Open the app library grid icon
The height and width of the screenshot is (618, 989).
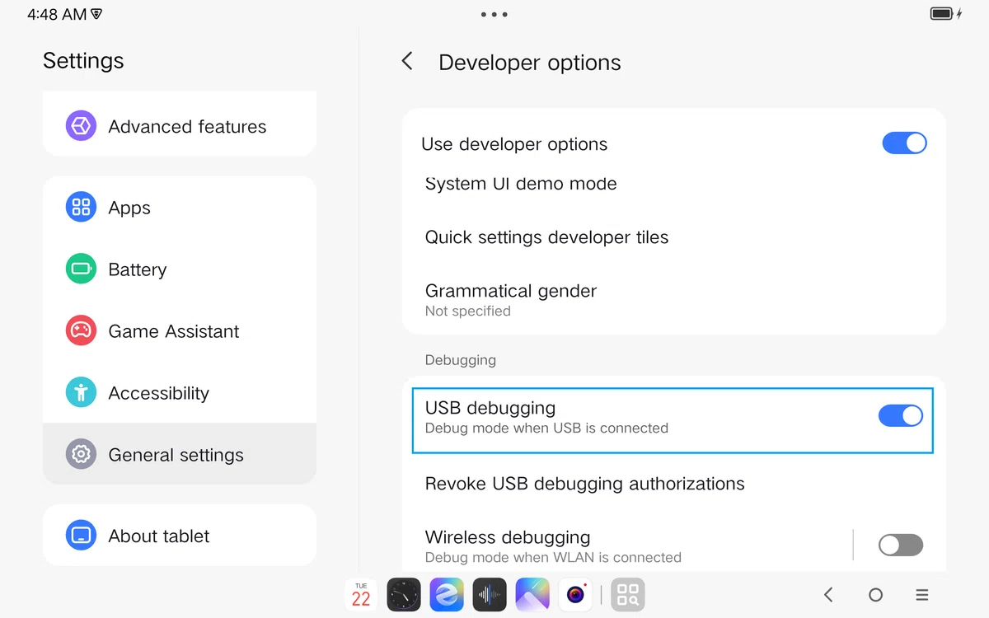[x=628, y=594]
